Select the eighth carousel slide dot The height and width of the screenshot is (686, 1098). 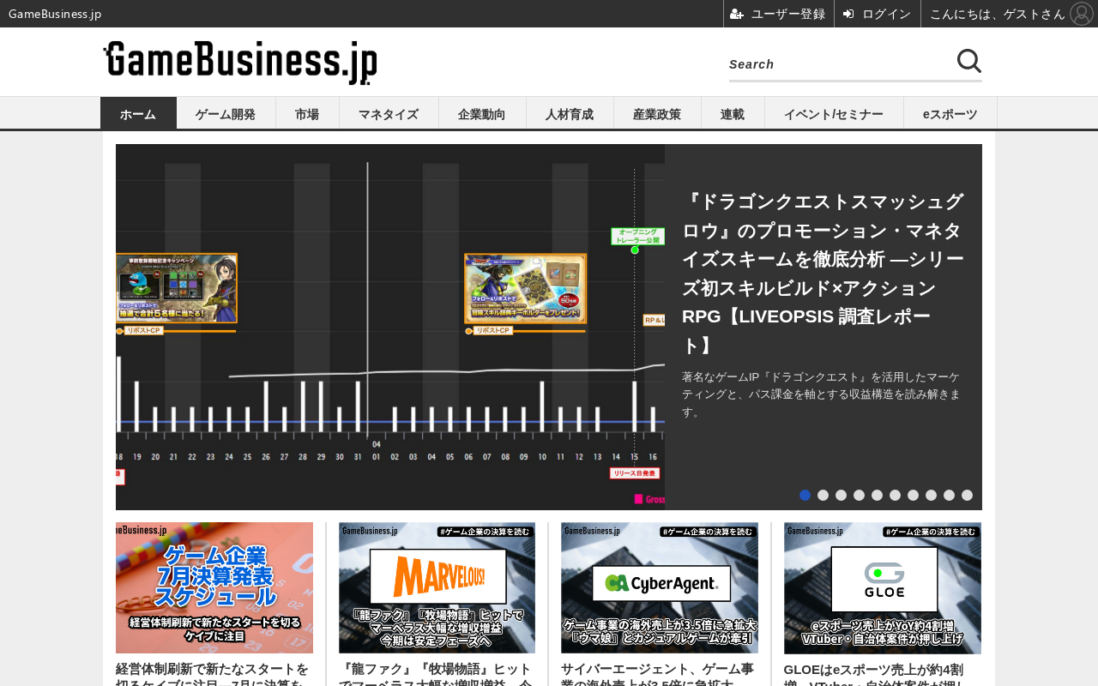tap(931, 495)
